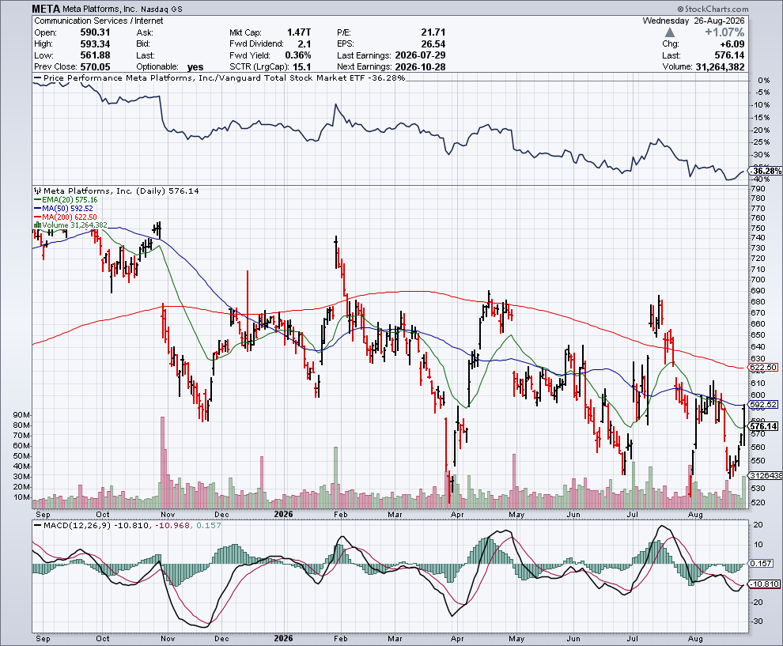
Task: Click the Price Performance vs Vanguard ETF legend
Action: pyautogui.click(x=220, y=77)
